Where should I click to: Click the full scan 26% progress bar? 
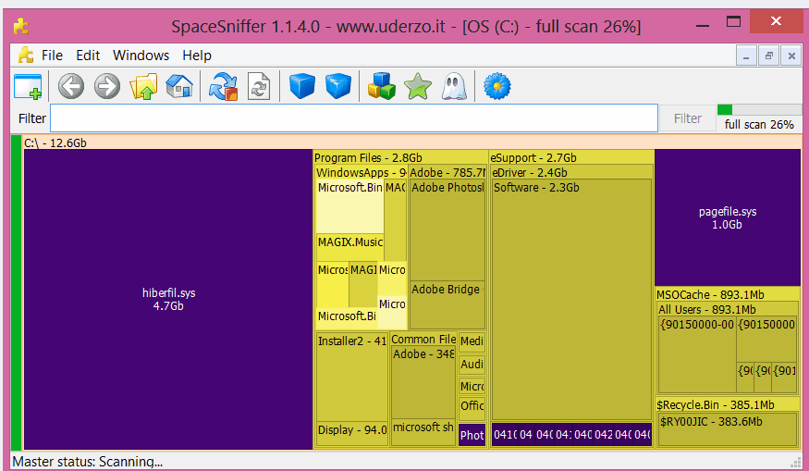(759, 109)
